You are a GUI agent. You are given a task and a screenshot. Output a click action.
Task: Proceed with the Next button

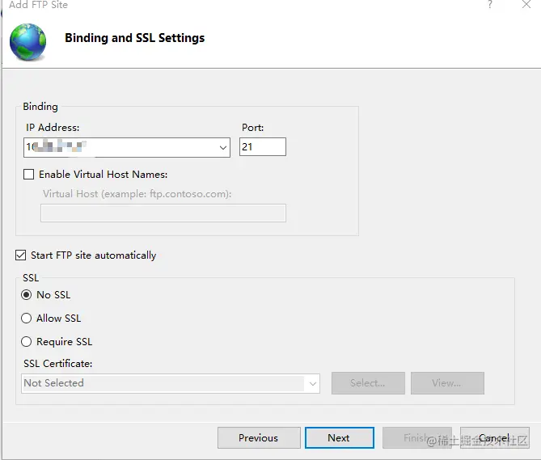pyautogui.click(x=339, y=438)
